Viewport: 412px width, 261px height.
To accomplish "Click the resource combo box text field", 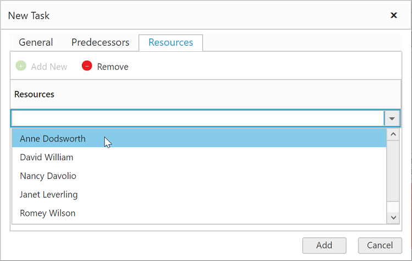I will (197, 118).
